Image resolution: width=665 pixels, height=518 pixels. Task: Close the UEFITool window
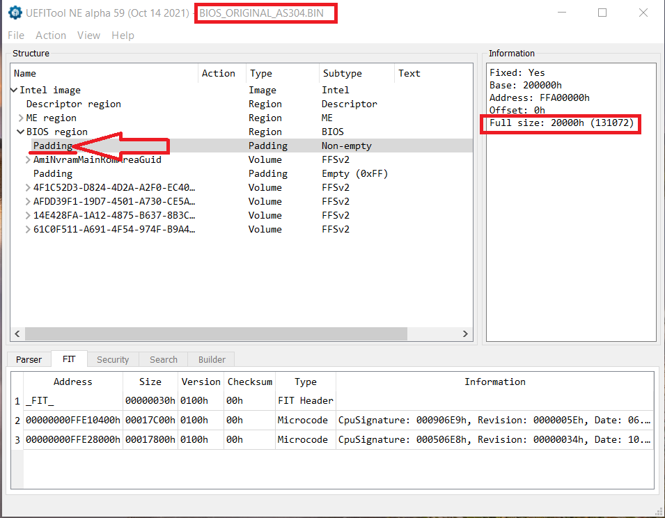[643, 13]
